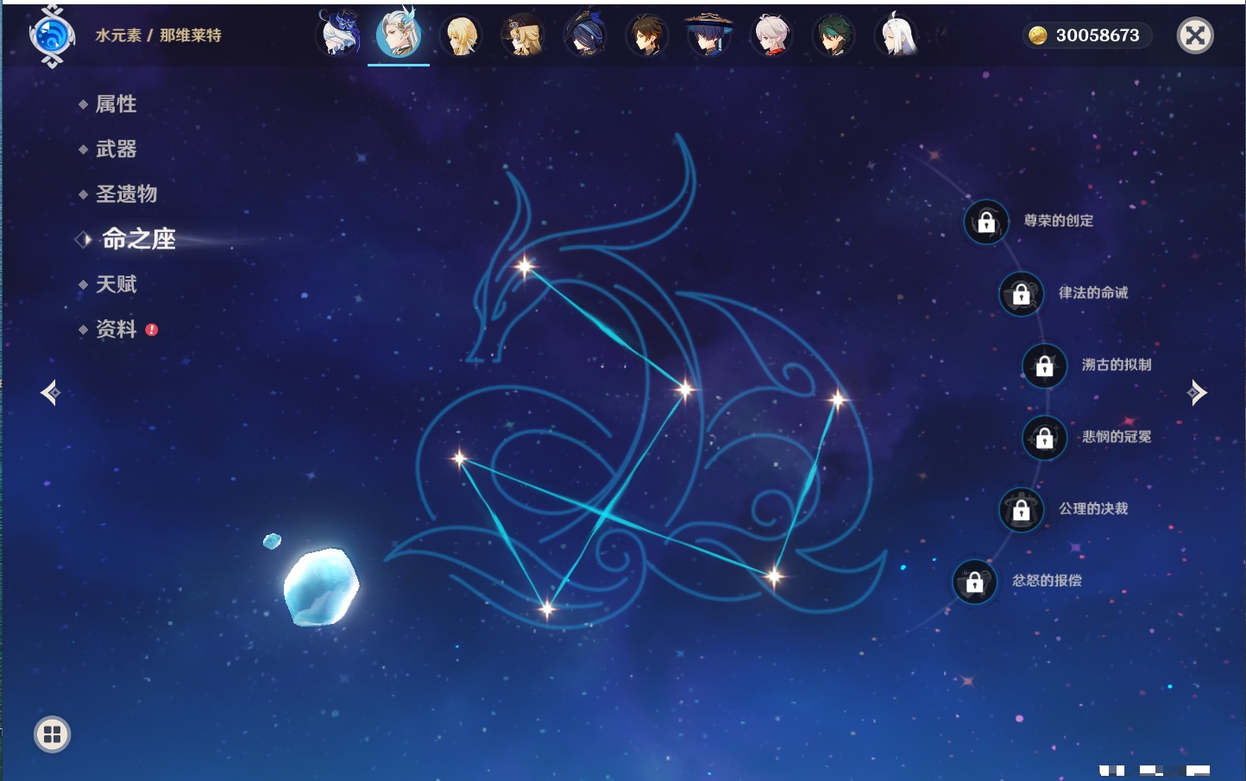
Task: Click the 忿怒的报偿 label text
Action: point(1047,581)
